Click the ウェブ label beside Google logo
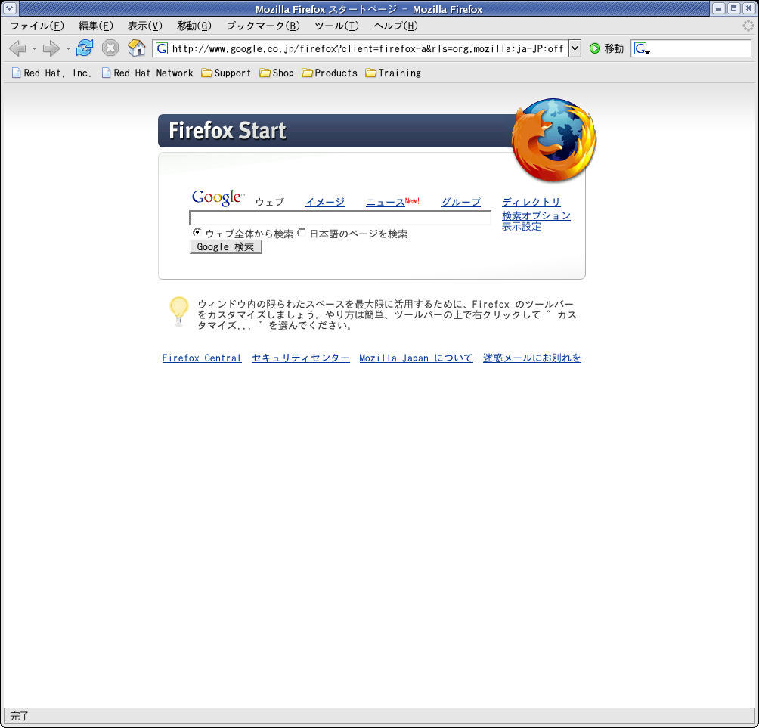The image size is (759, 728). (270, 202)
